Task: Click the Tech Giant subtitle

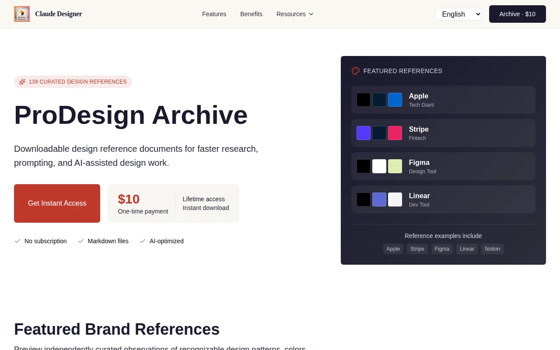Action: pos(421,105)
